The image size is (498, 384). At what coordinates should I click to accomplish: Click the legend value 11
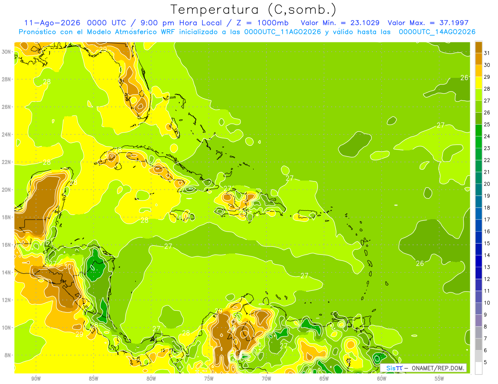[x=487, y=291]
